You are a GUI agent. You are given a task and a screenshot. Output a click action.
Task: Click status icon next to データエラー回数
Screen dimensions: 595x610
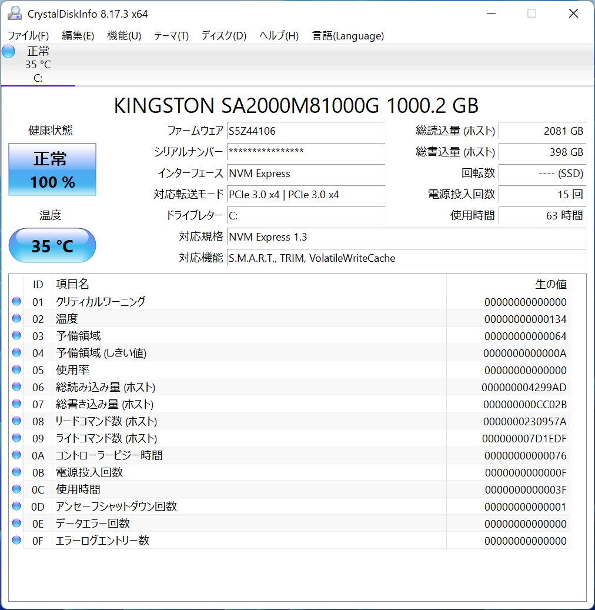coord(16,524)
